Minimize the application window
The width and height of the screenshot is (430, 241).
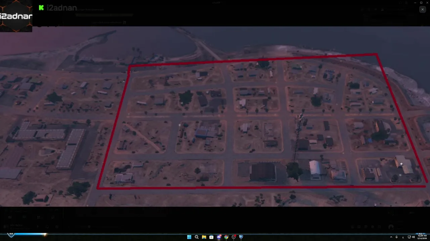click(x=415, y=2)
